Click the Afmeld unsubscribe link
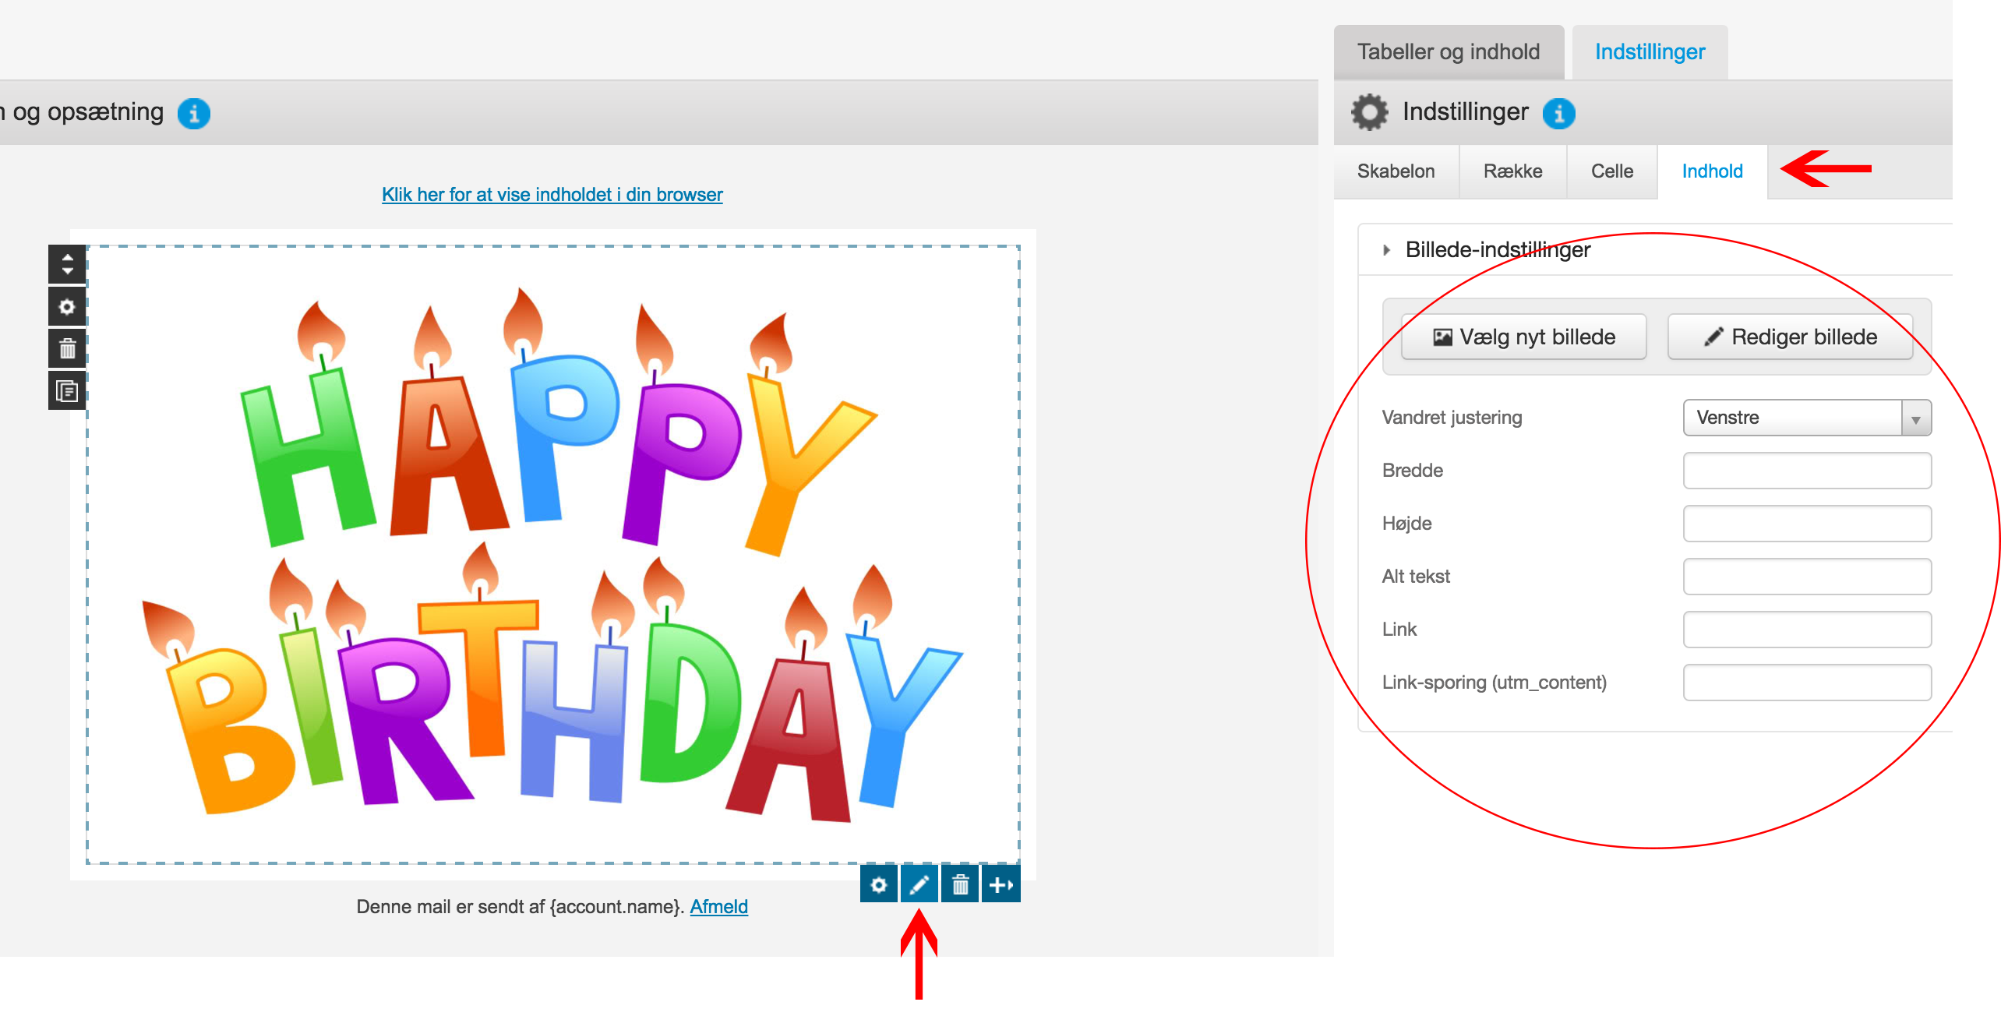This screenshot has width=2008, height=1009. [x=718, y=907]
